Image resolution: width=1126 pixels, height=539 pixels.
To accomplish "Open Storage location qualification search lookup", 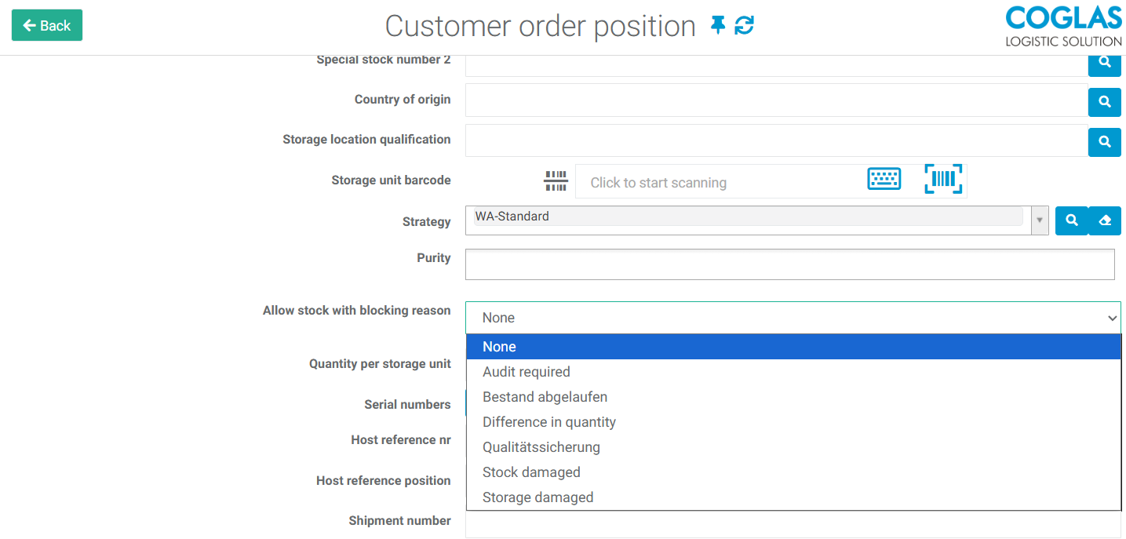I will point(1104,142).
